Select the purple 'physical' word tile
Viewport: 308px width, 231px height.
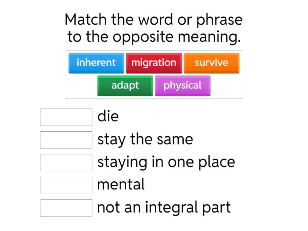(x=182, y=85)
